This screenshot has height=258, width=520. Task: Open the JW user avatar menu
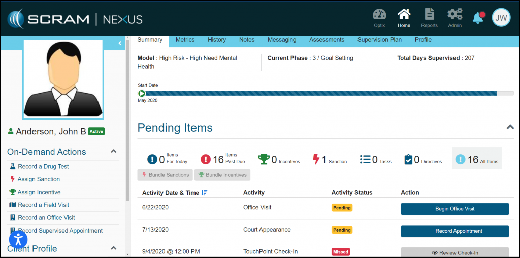(501, 18)
